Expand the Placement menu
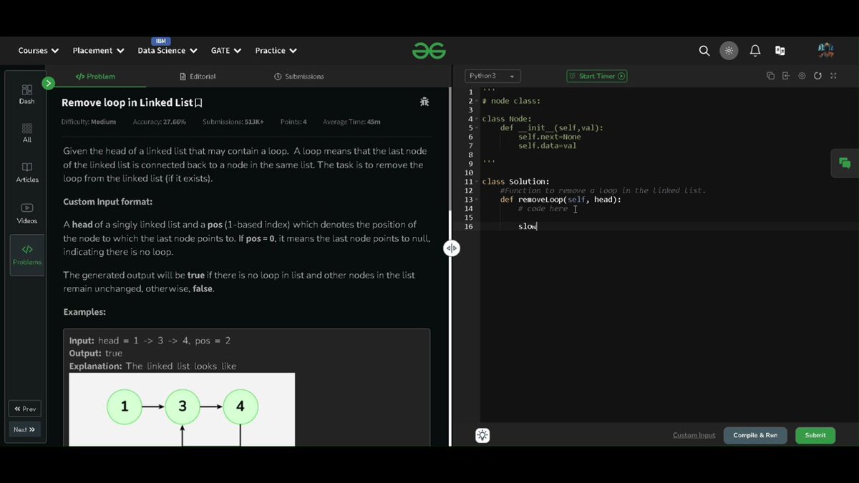This screenshot has width=859, height=483. (x=98, y=51)
